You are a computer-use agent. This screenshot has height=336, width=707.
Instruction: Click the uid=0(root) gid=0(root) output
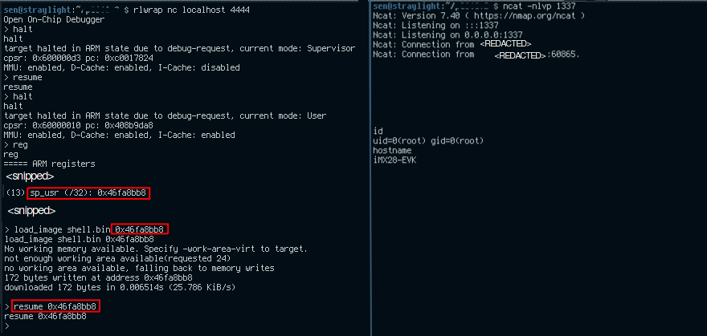point(429,140)
